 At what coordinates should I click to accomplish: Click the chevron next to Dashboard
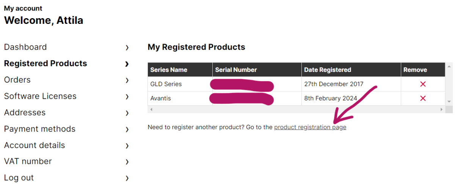[x=127, y=48]
